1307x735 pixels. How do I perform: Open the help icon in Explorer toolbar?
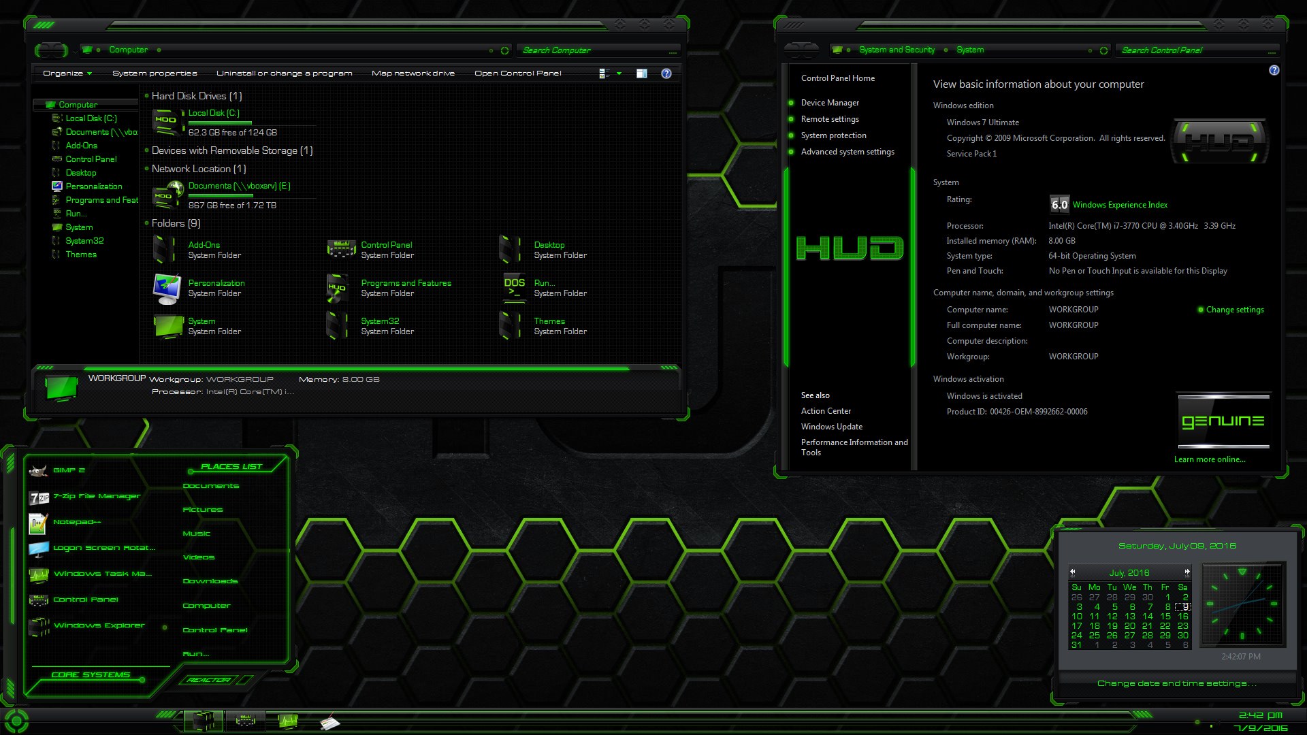coord(666,73)
